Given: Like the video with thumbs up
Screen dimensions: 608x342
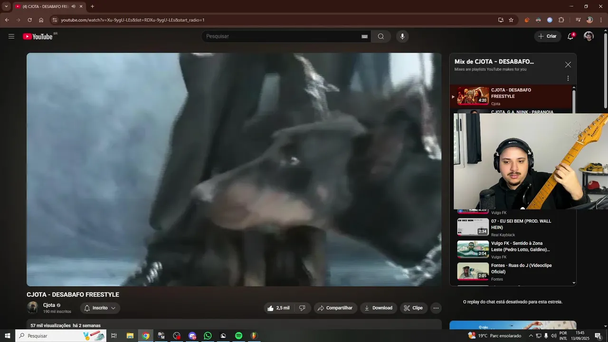Looking at the screenshot, I should pos(278,308).
